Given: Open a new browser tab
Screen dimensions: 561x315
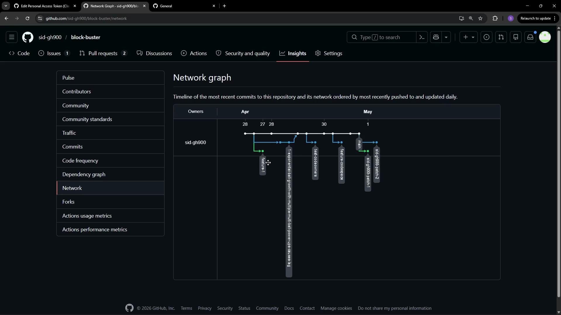Looking at the screenshot, I should coord(224,6).
